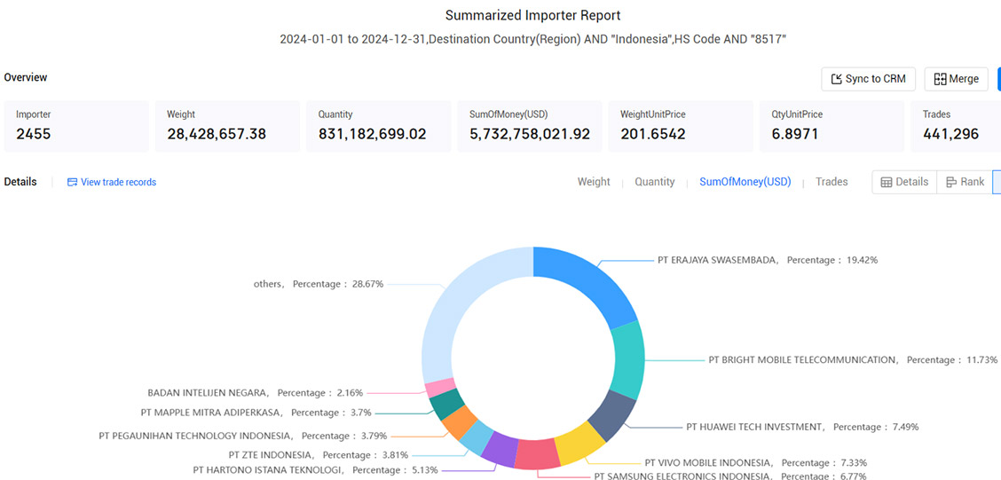
Task: Show the Rank bar view
Action: point(965,182)
